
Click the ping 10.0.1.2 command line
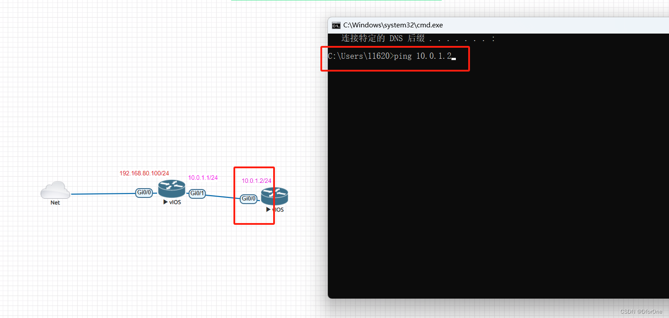(392, 56)
